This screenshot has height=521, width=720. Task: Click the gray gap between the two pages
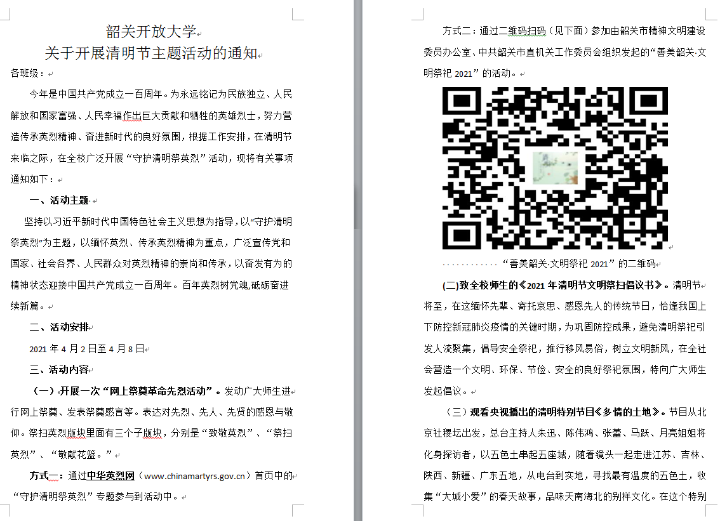[x=359, y=254]
